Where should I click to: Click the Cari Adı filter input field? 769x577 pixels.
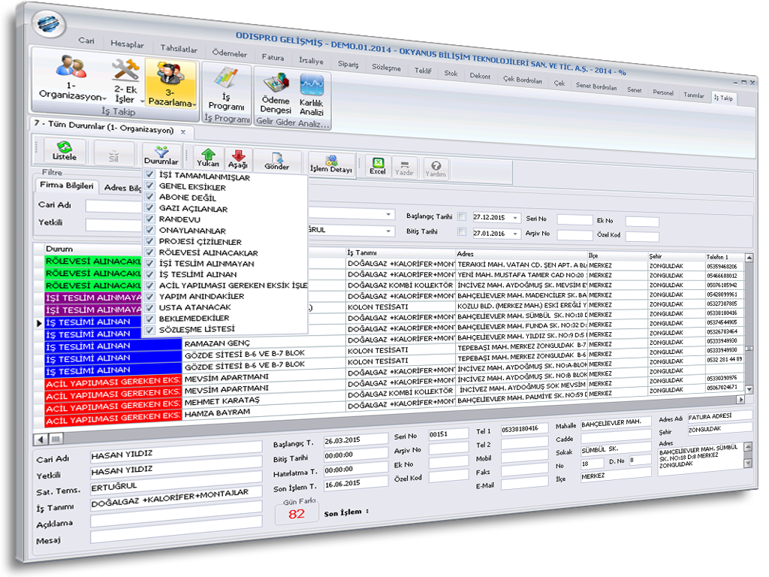click(114, 206)
